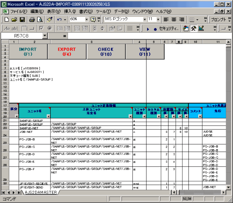Viewport: 233px width, 203px height.
Task: Select the Group Box control in the Forms toolbar
Action: pos(24,28)
